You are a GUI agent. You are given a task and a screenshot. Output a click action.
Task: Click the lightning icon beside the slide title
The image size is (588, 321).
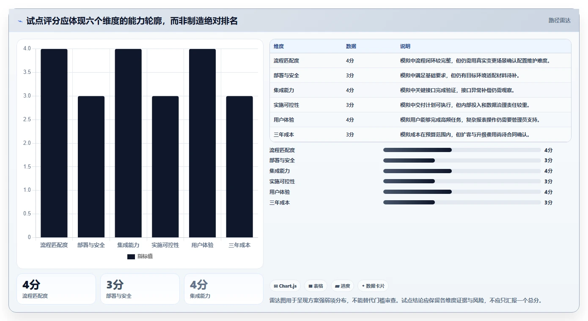tap(20, 21)
